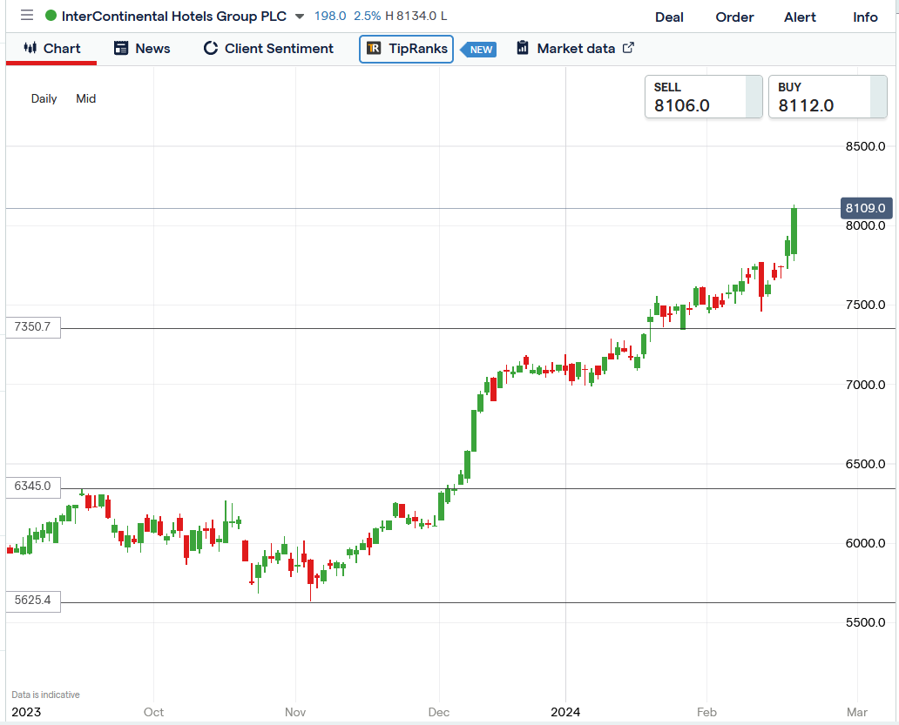Click the Deal button
The height and width of the screenshot is (725, 899).
tap(669, 17)
